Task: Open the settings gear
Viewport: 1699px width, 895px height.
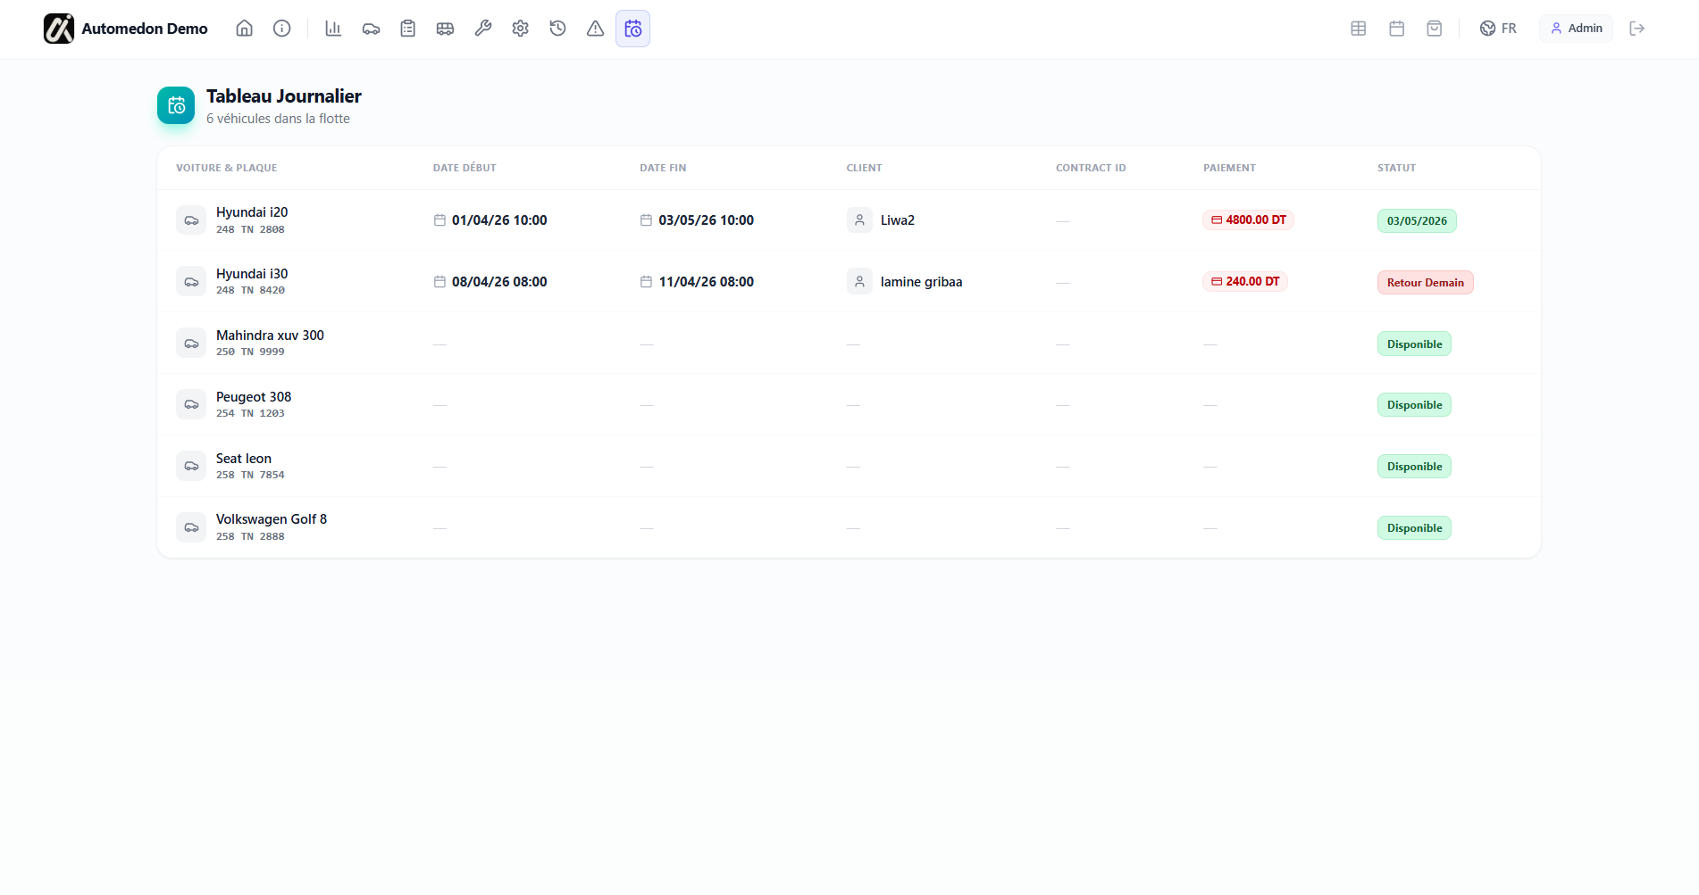Action: tap(520, 28)
